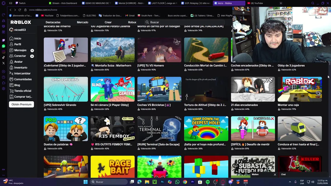Open the Gmail bookmark

point(130,16)
